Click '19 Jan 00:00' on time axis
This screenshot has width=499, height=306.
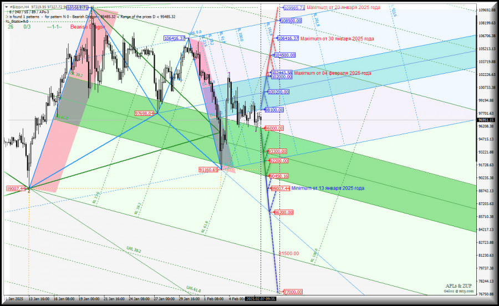89,299
